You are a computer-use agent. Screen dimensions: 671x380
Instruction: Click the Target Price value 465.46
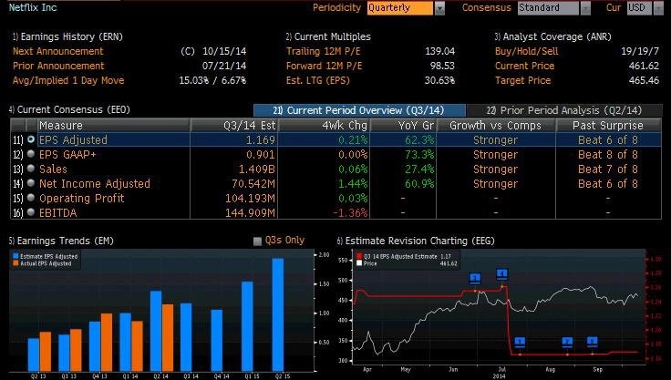(x=644, y=80)
